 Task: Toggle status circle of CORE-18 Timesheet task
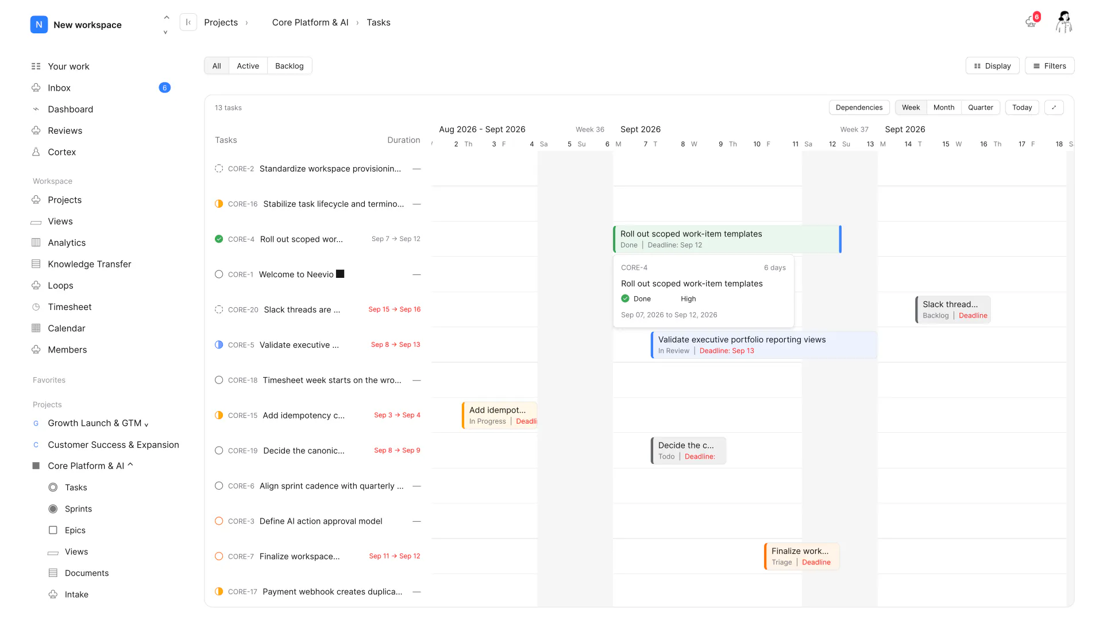click(x=219, y=380)
